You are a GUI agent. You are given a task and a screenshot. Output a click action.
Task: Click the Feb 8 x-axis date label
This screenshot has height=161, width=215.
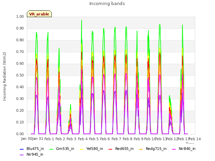127,139
